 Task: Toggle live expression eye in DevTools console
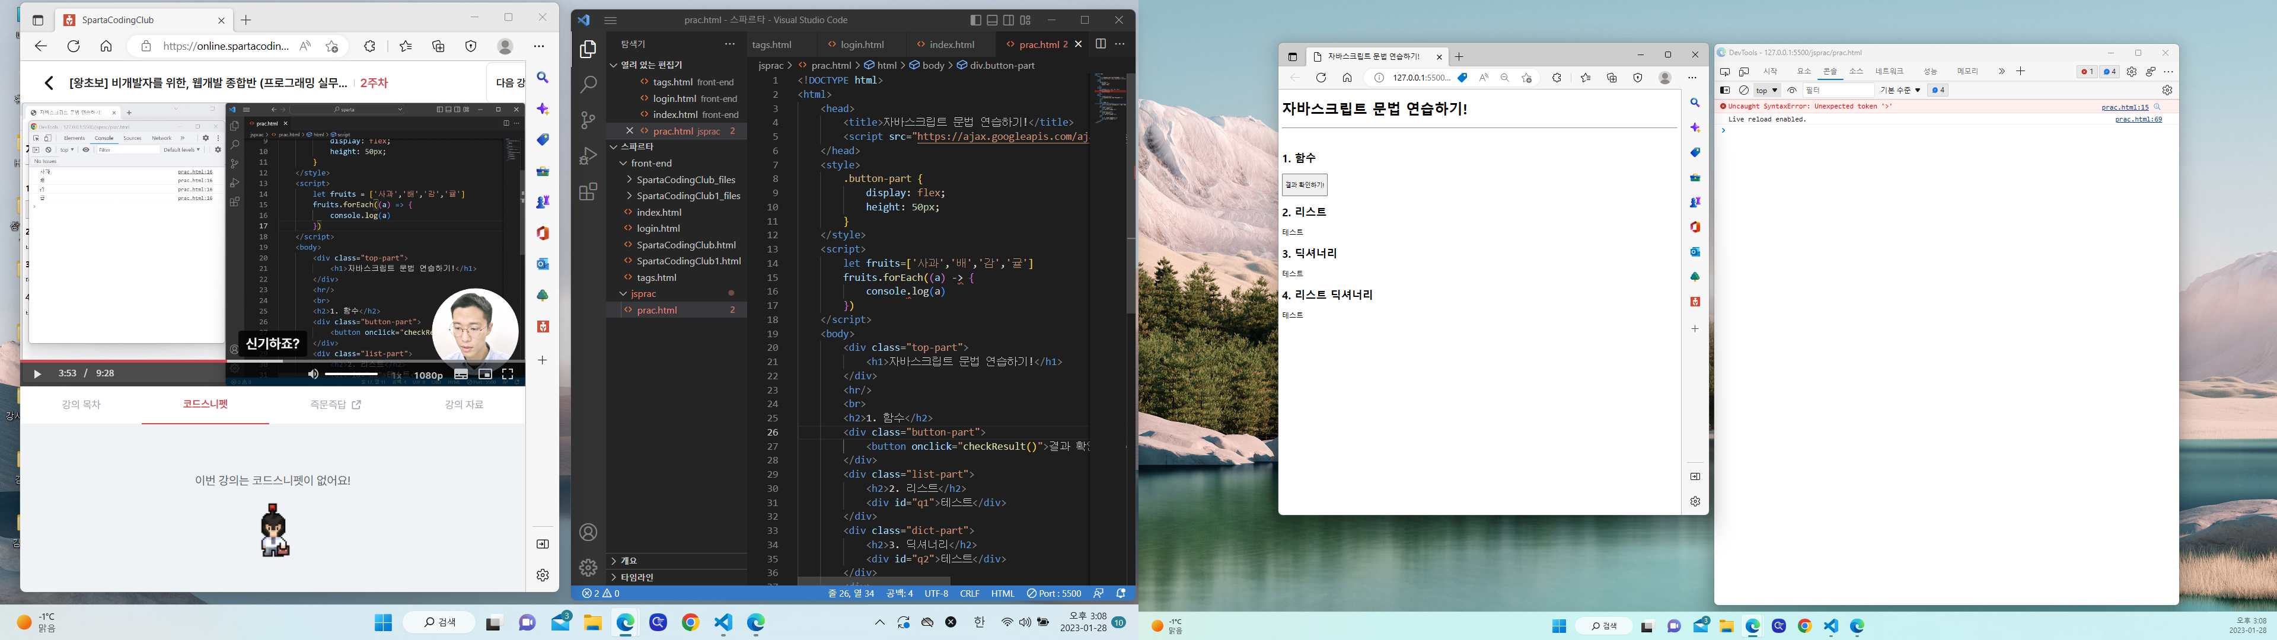coord(1792,90)
